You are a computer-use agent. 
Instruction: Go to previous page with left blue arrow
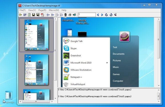tap(98, 15)
